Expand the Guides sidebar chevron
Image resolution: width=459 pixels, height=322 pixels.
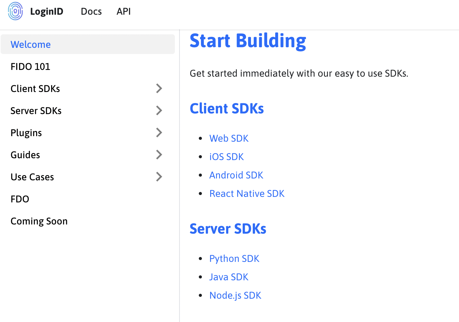tap(159, 155)
